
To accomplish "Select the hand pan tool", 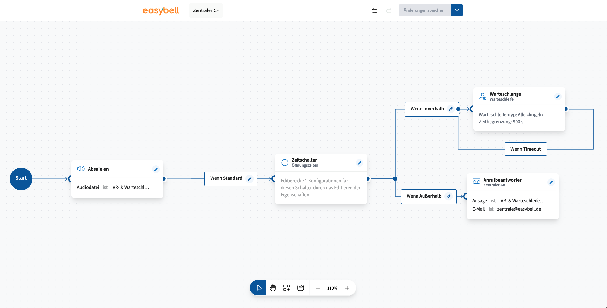I will pyautogui.click(x=272, y=288).
